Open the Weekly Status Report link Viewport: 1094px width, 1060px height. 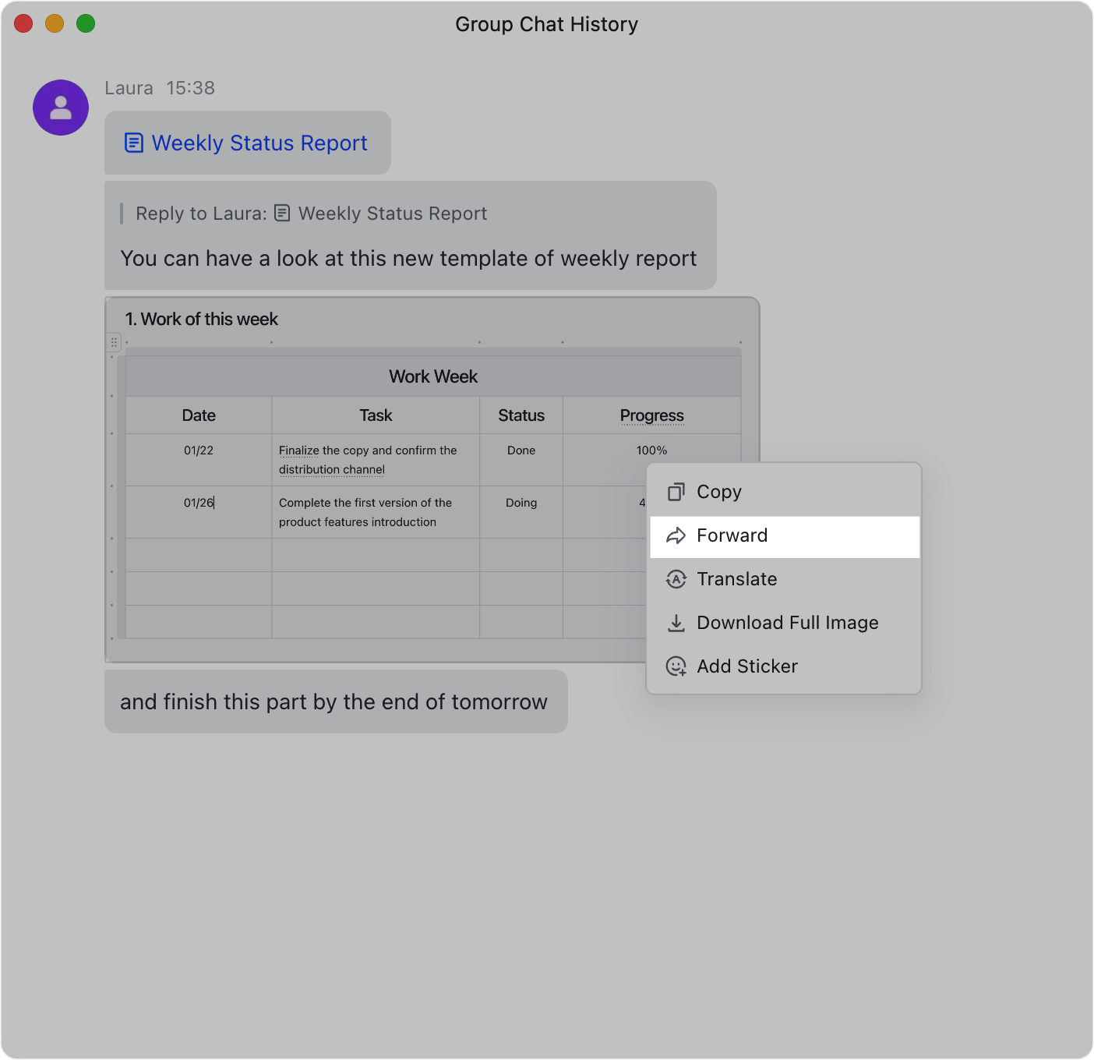click(x=259, y=143)
